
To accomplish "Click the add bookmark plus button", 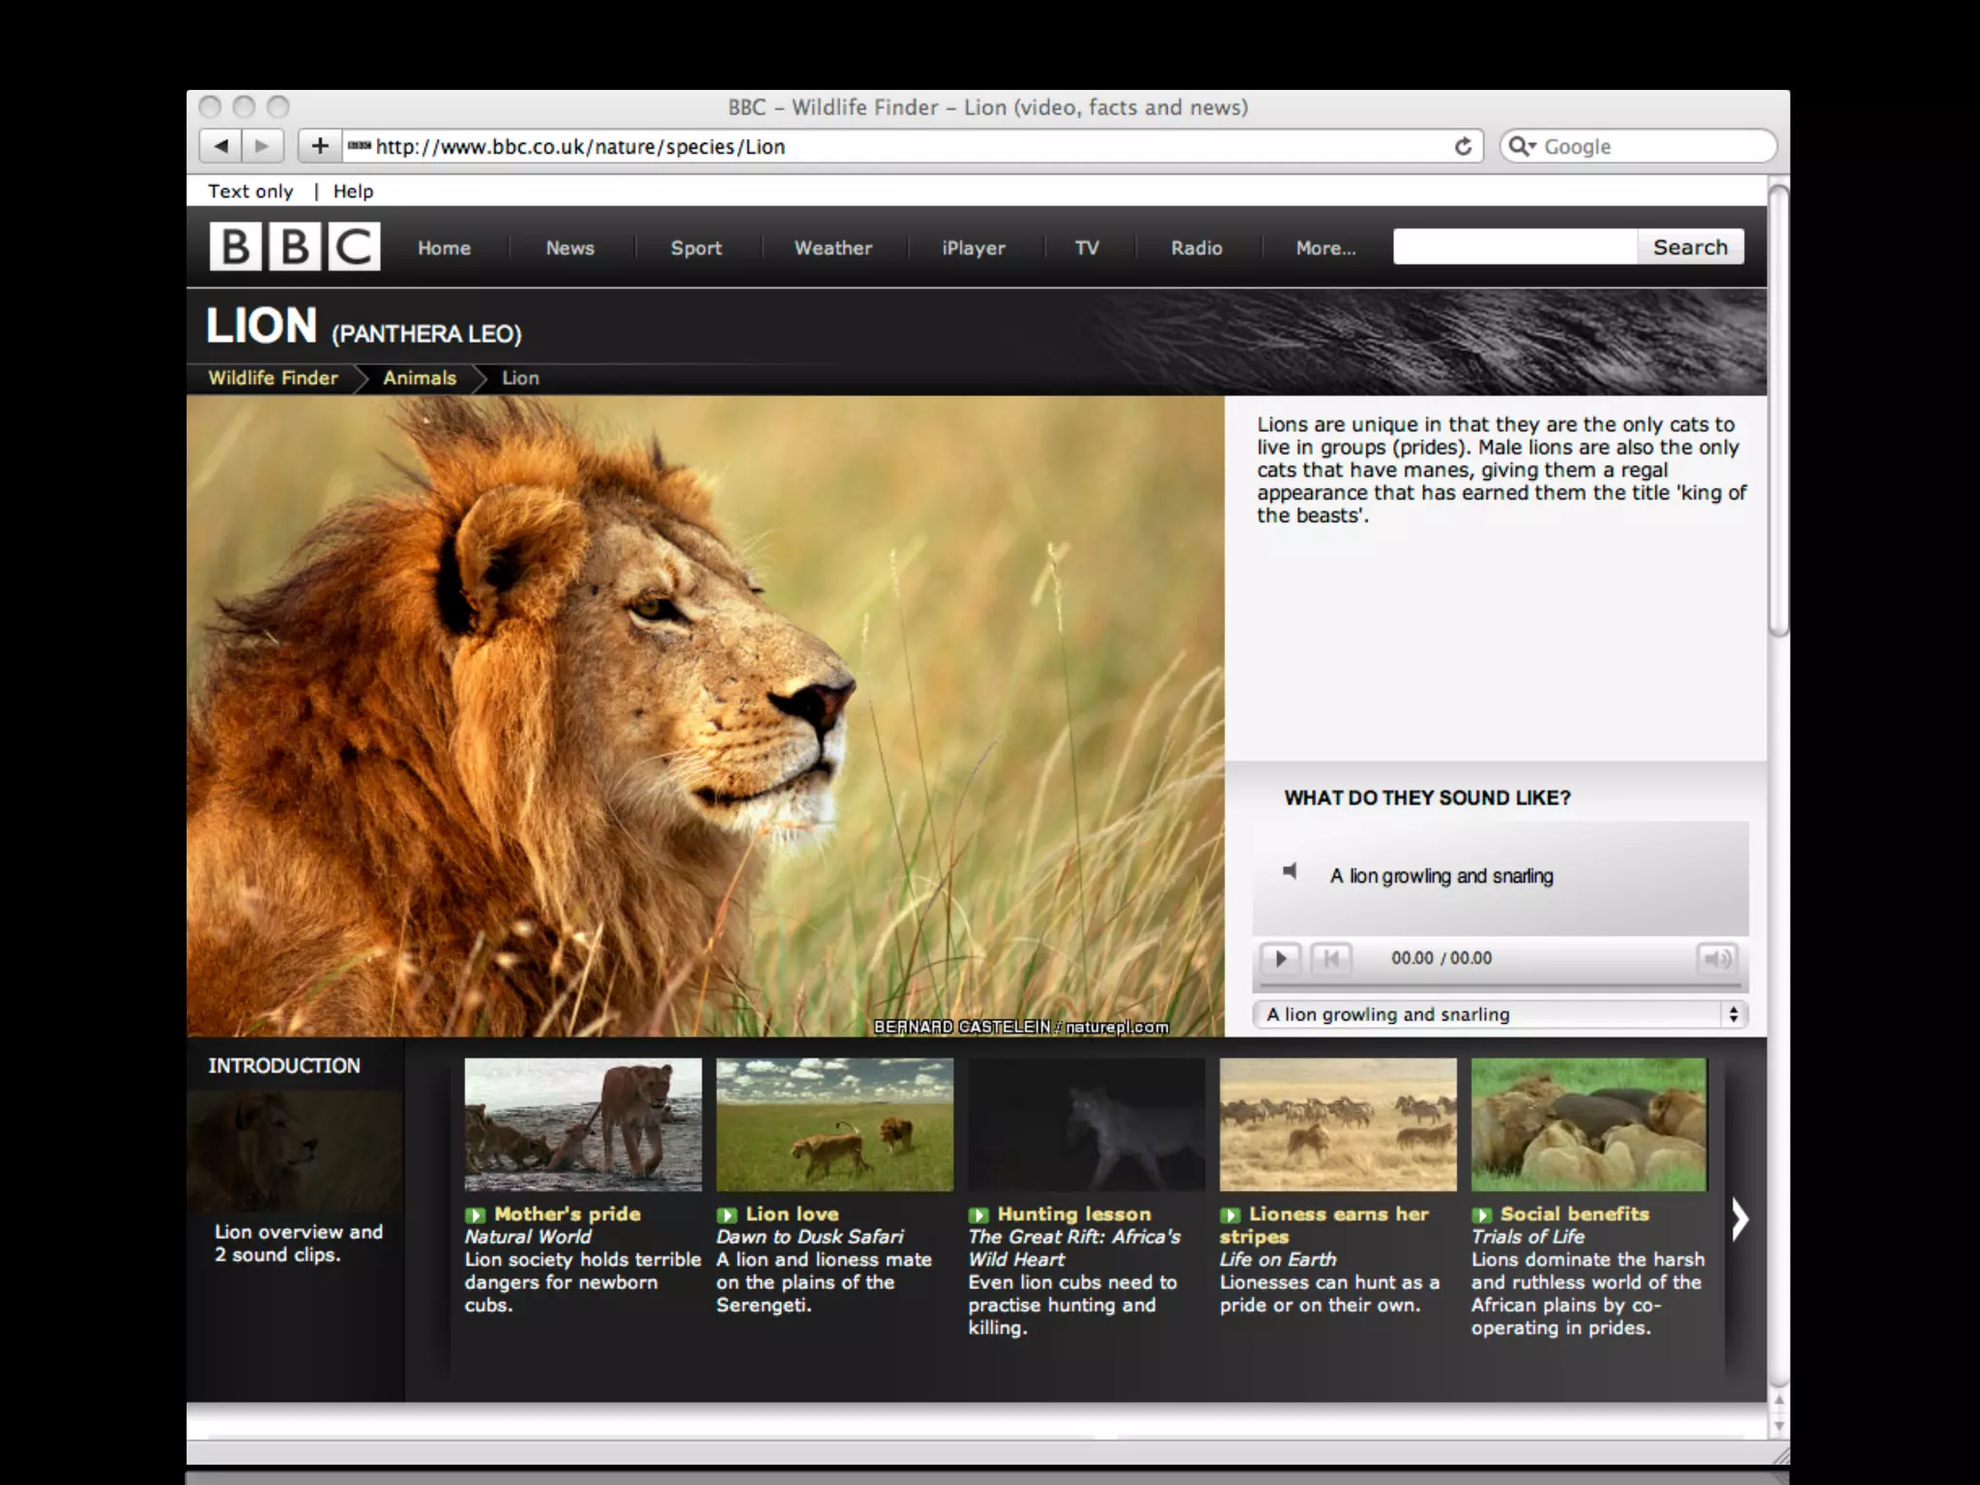I will coord(320,146).
